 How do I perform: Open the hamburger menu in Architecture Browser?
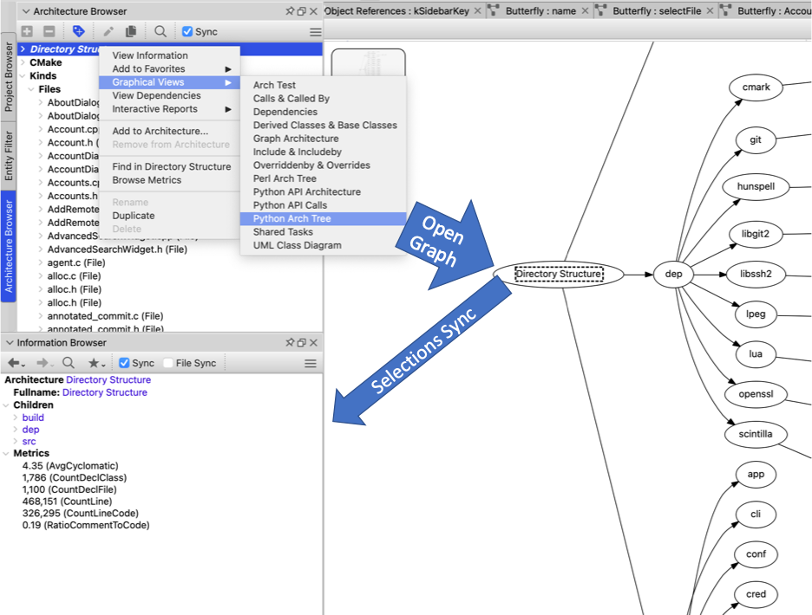(x=316, y=32)
